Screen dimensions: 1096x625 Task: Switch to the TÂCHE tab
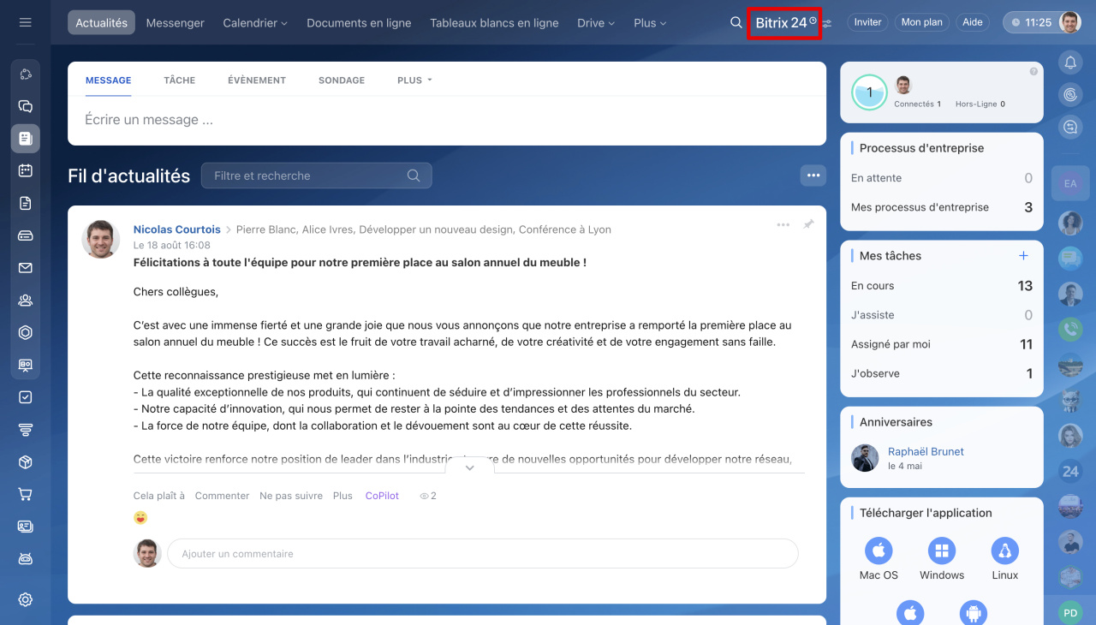[179, 80]
